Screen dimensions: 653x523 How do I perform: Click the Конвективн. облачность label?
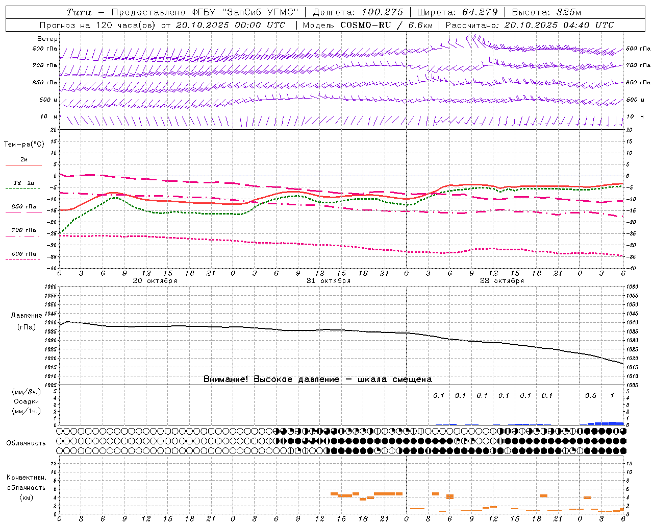26,483
